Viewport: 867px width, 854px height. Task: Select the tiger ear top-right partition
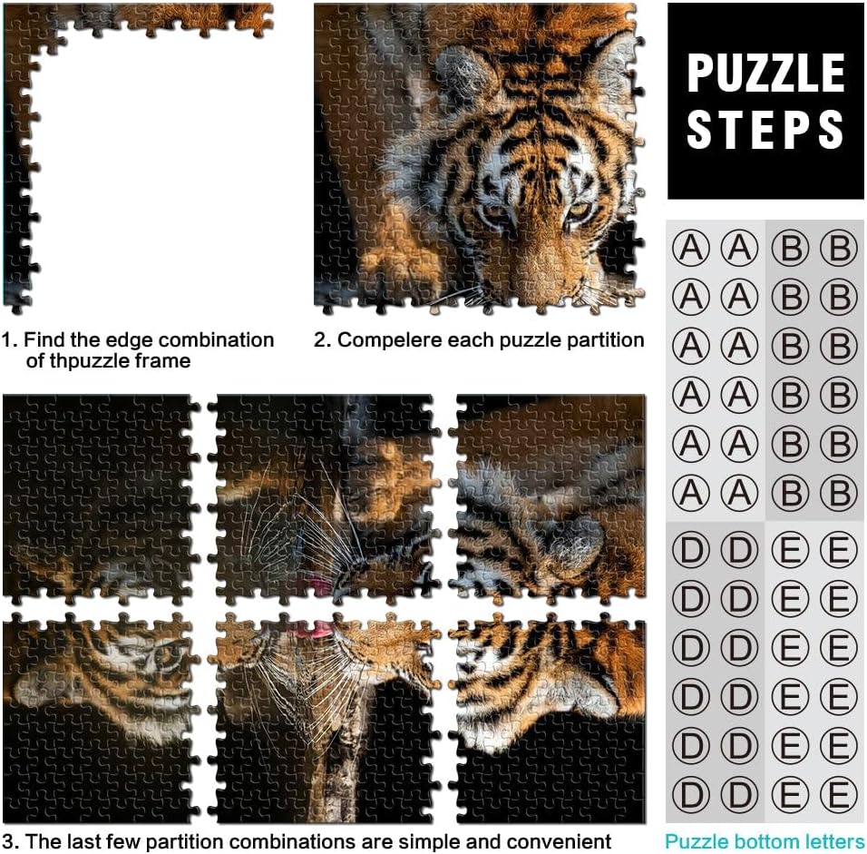(547, 496)
